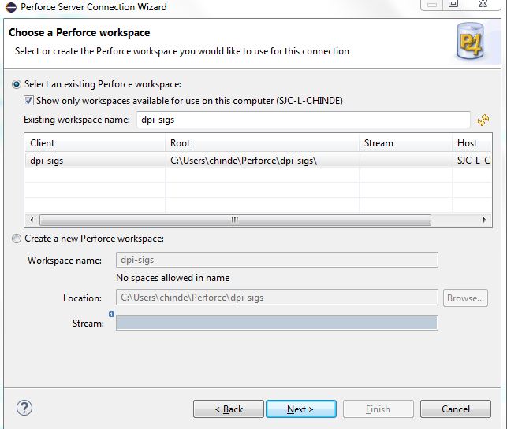507x429 pixels.
Task: Click the Browse button for location
Action: [x=465, y=298]
